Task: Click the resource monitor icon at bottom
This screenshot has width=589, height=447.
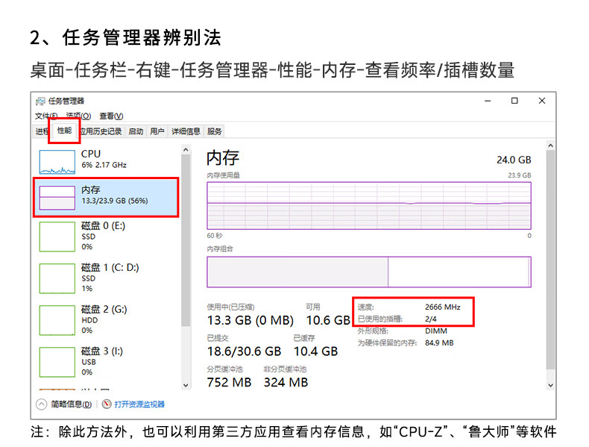Action: coord(107,404)
